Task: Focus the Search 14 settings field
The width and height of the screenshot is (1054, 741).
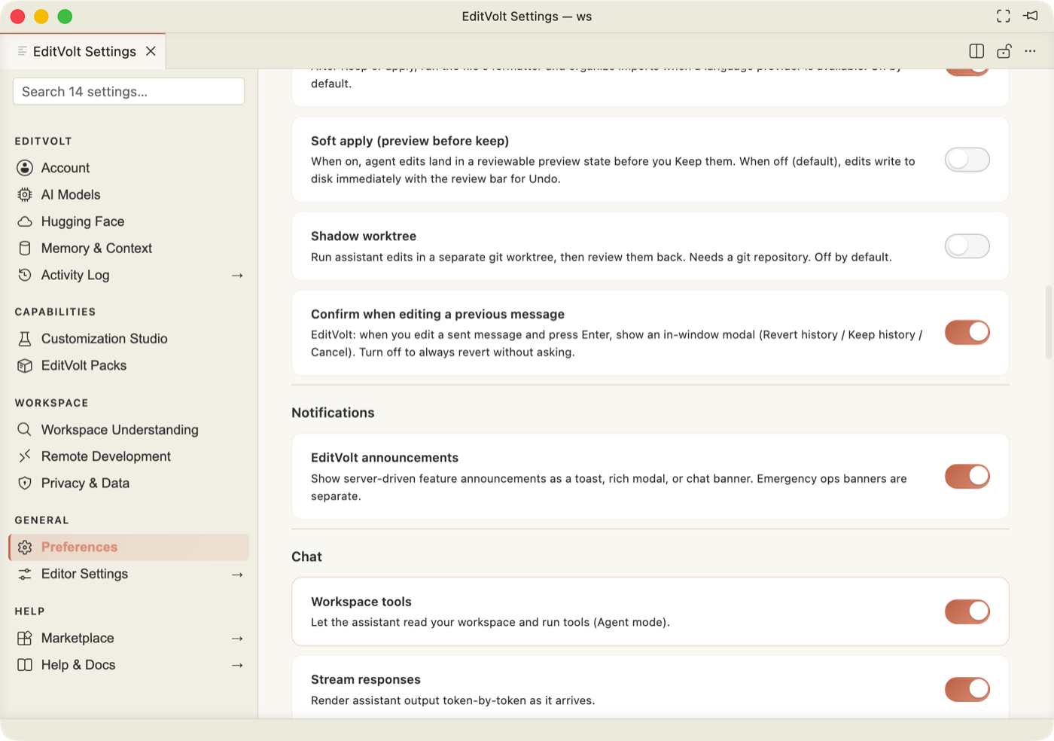Action: coord(129,91)
